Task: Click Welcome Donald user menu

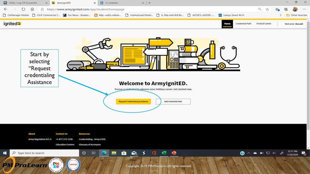Action: 294,24
